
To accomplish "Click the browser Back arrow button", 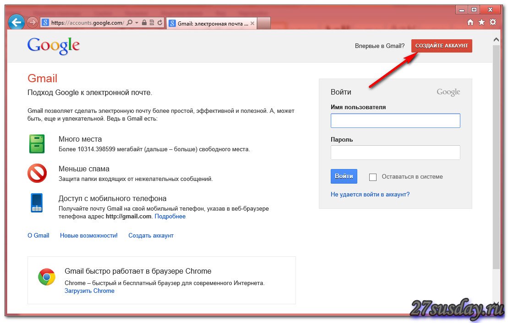I will [x=16, y=22].
